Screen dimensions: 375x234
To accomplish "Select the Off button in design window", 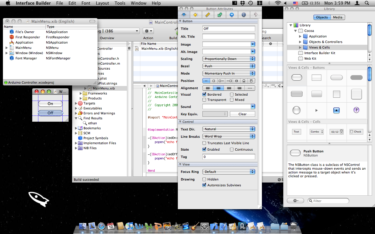I will [x=50, y=113].
